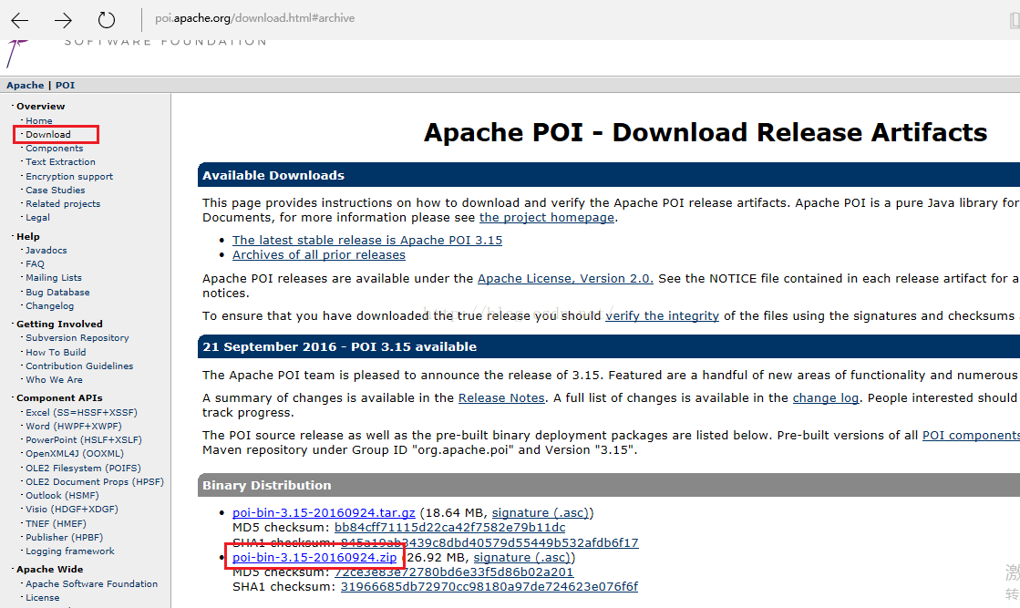Open Components in the sidebar
1020x608 pixels.
[x=54, y=149]
